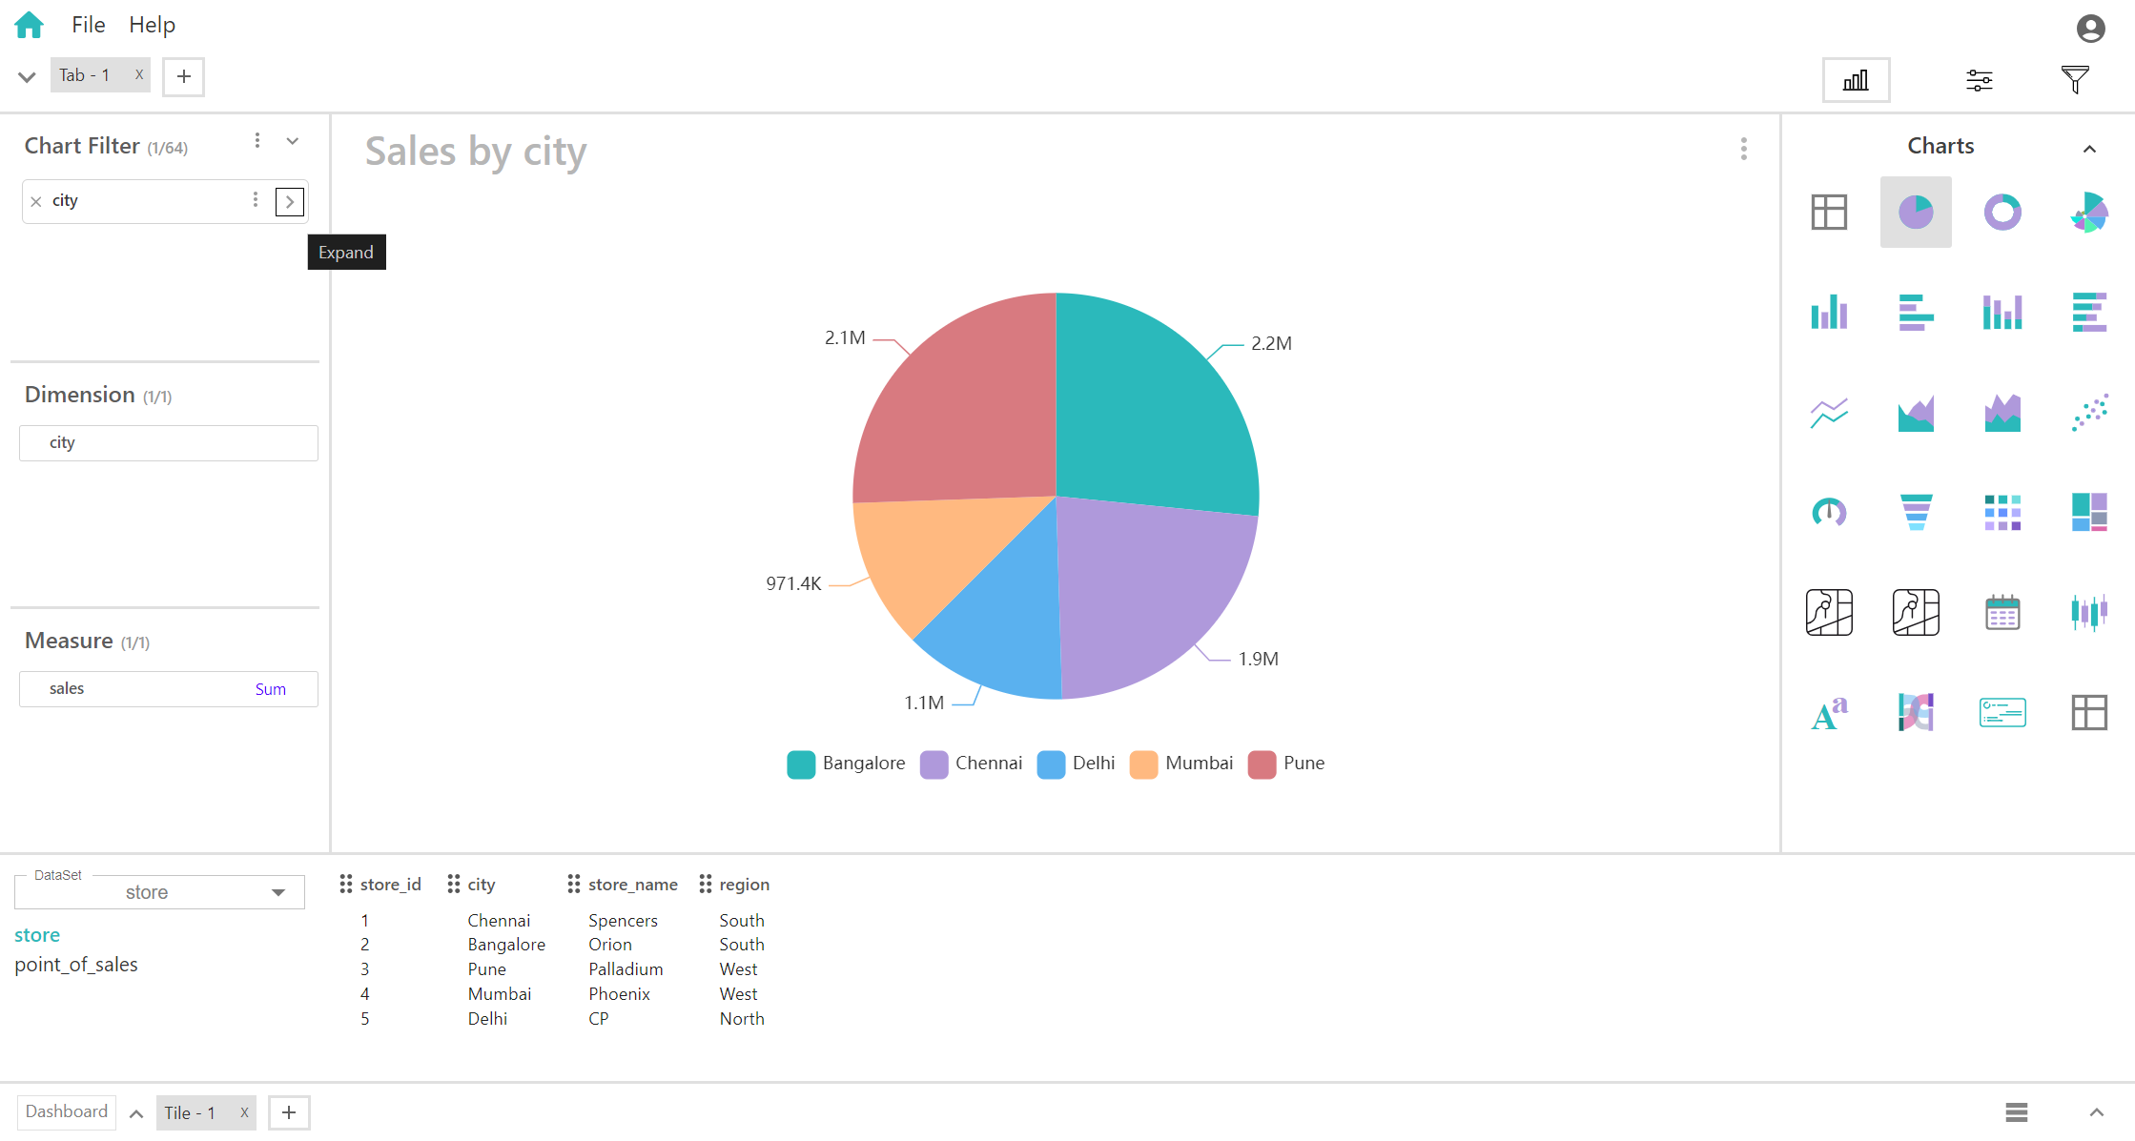Image resolution: width=2135 pixels, height=1141 pixels.
Task: Open the File menu
Action: (88, 25)
